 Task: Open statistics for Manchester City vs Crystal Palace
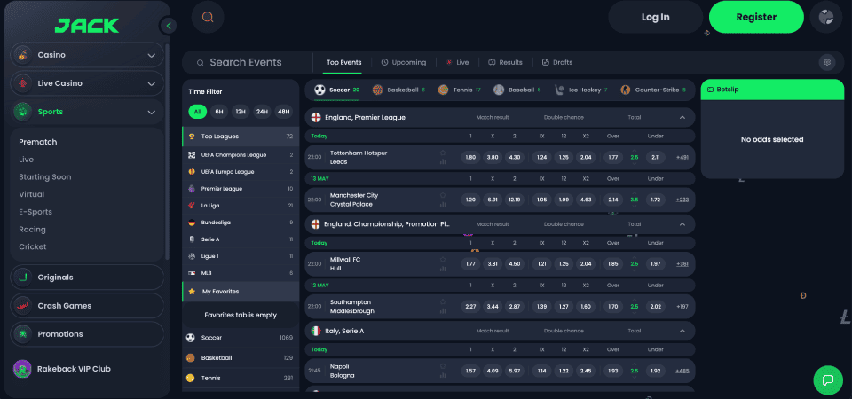443,205
